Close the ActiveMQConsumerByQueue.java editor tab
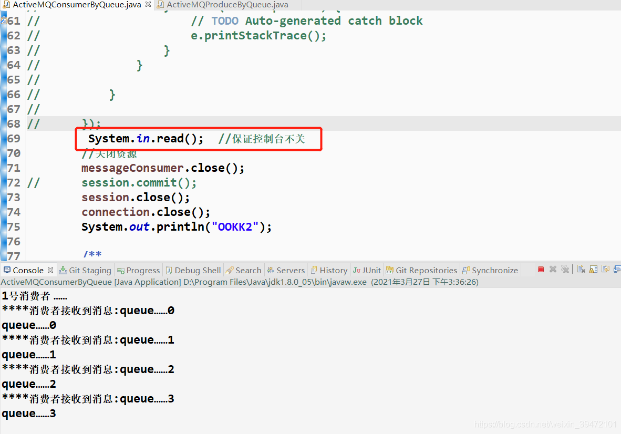Image resolution: width=621 pixels, height=434 pixels. 148,4
